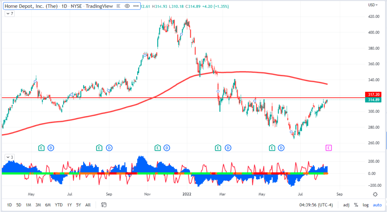The height and width of the screenshot is (212, 387).
Task: Click the 04:39:56 (UTC-4) timezone clock
Action: pyautogui.click(x=316, y=205)
